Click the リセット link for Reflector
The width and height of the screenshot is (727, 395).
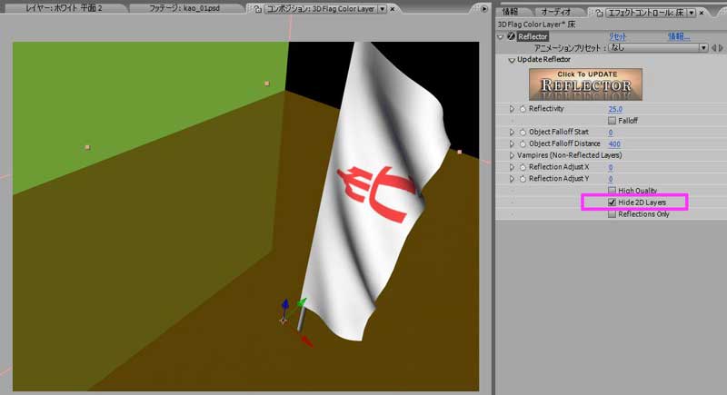tap(617, 36)
